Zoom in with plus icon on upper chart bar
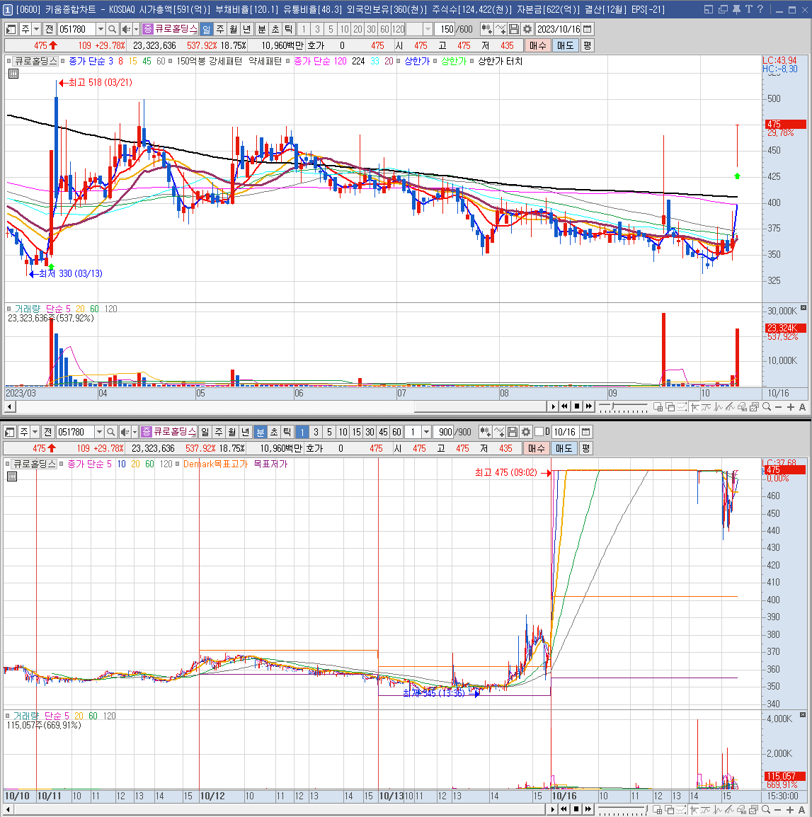This screenshot has width=812, height=817. [791, 407]
